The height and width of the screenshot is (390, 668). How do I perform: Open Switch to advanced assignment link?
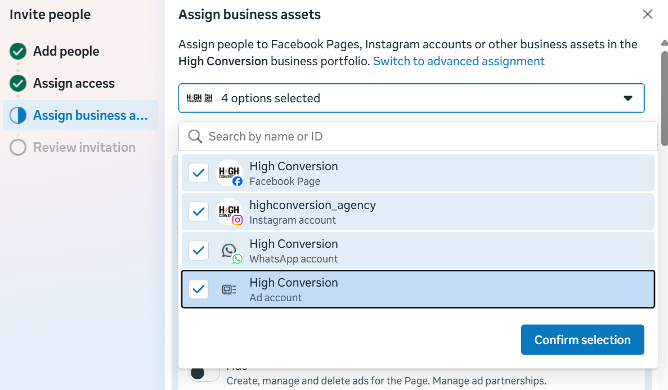[459, 61]
